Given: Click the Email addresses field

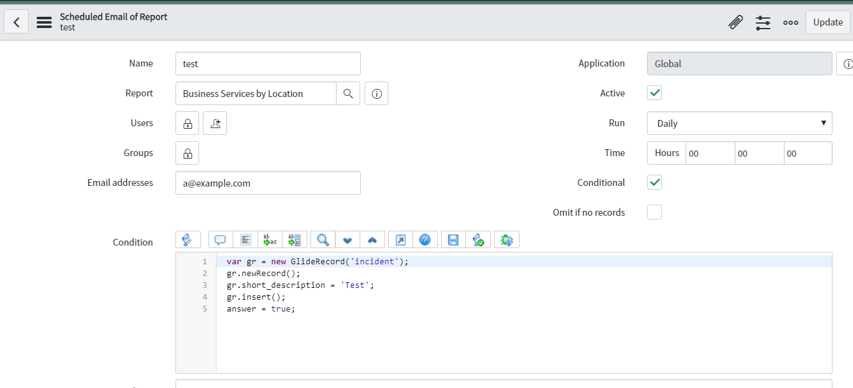Looking at the screenshot, I should pos(268,183).
